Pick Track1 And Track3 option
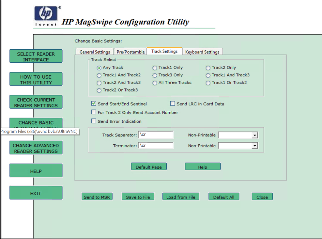The width and height of the screenshot is (322, 239). [208, 75]
